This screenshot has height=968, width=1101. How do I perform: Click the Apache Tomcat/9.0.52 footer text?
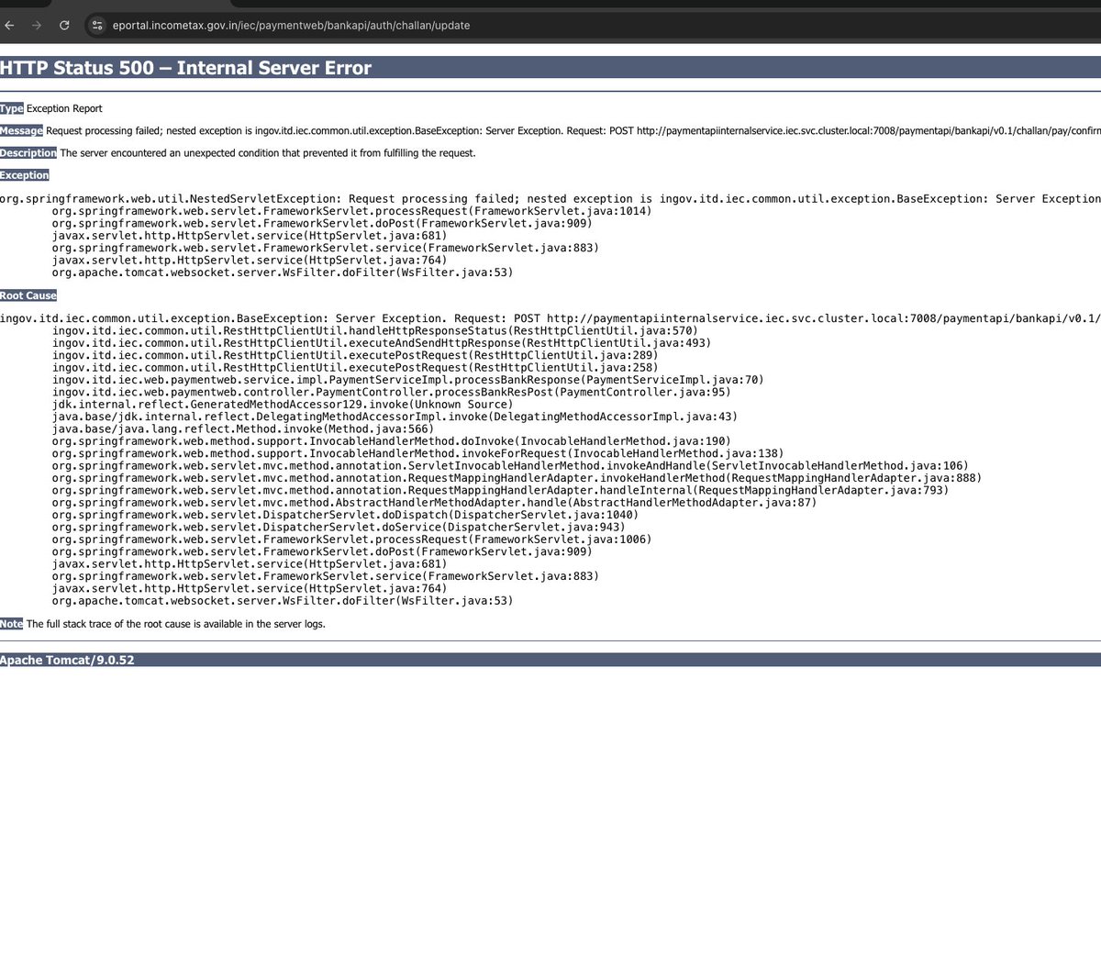(67, 660)
